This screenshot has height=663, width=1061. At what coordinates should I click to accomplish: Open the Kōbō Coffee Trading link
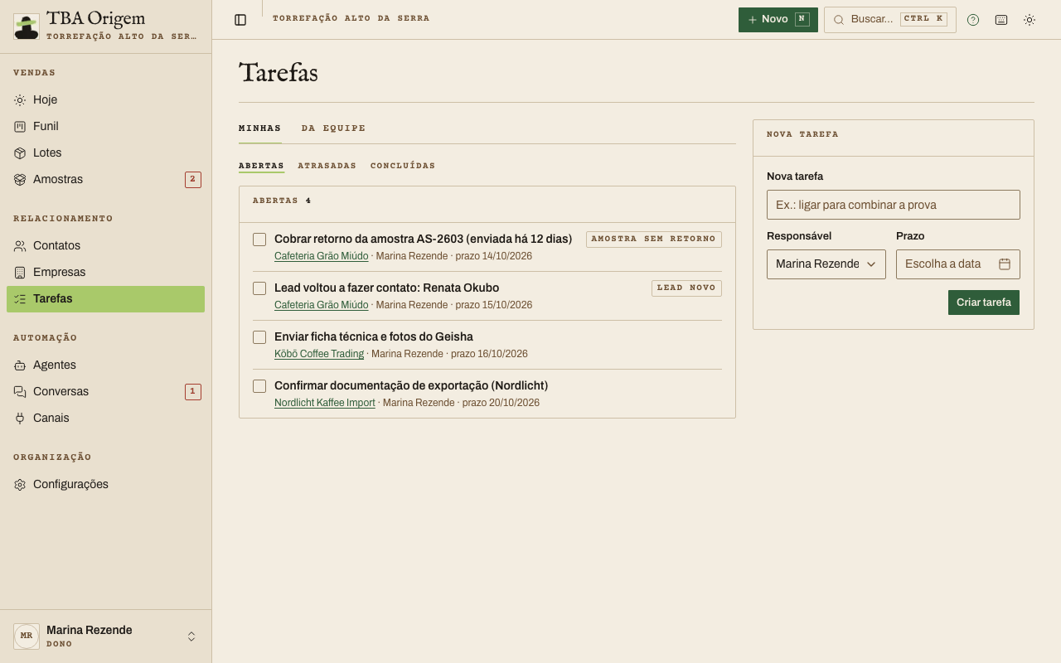coord(319,354)
